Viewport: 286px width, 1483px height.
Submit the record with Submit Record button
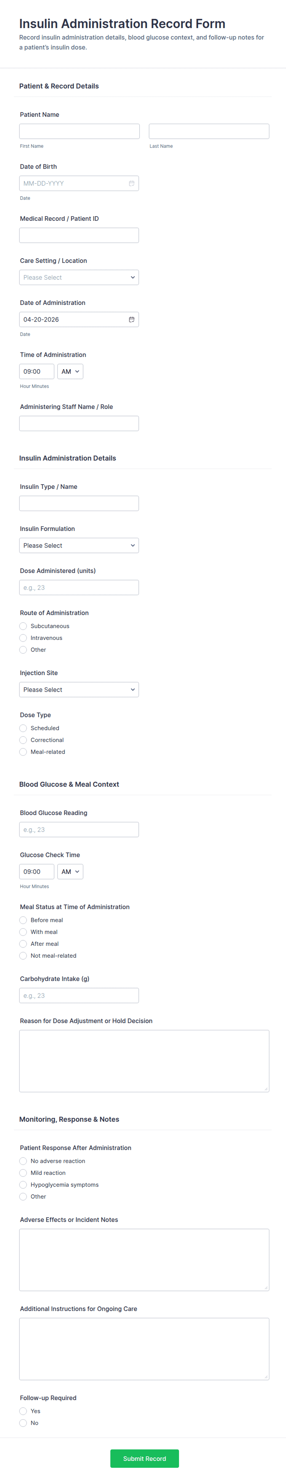[145, 1459]
